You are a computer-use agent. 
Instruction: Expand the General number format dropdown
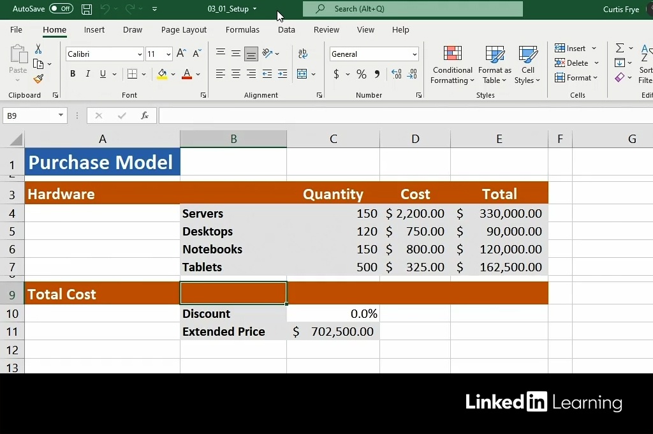(415, 55)
